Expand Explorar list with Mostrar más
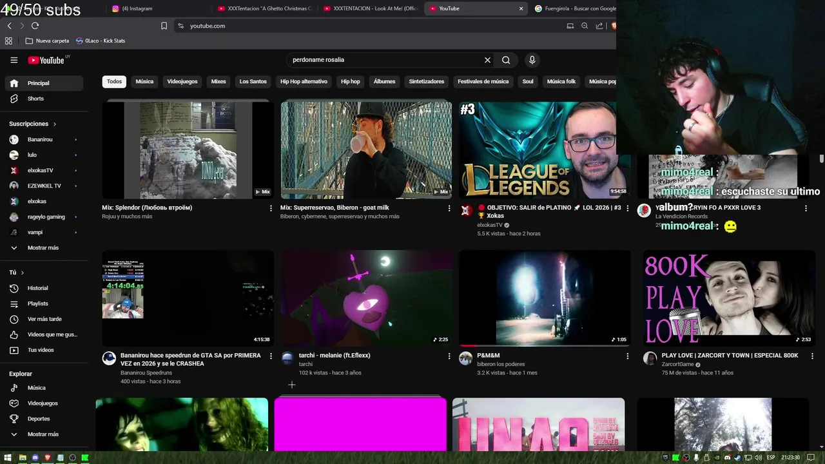The height and width of the screenshot is (464, 825). (44, 434)
